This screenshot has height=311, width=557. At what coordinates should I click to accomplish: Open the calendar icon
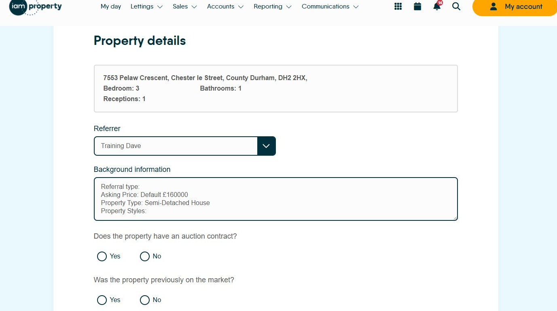point(417,6)
